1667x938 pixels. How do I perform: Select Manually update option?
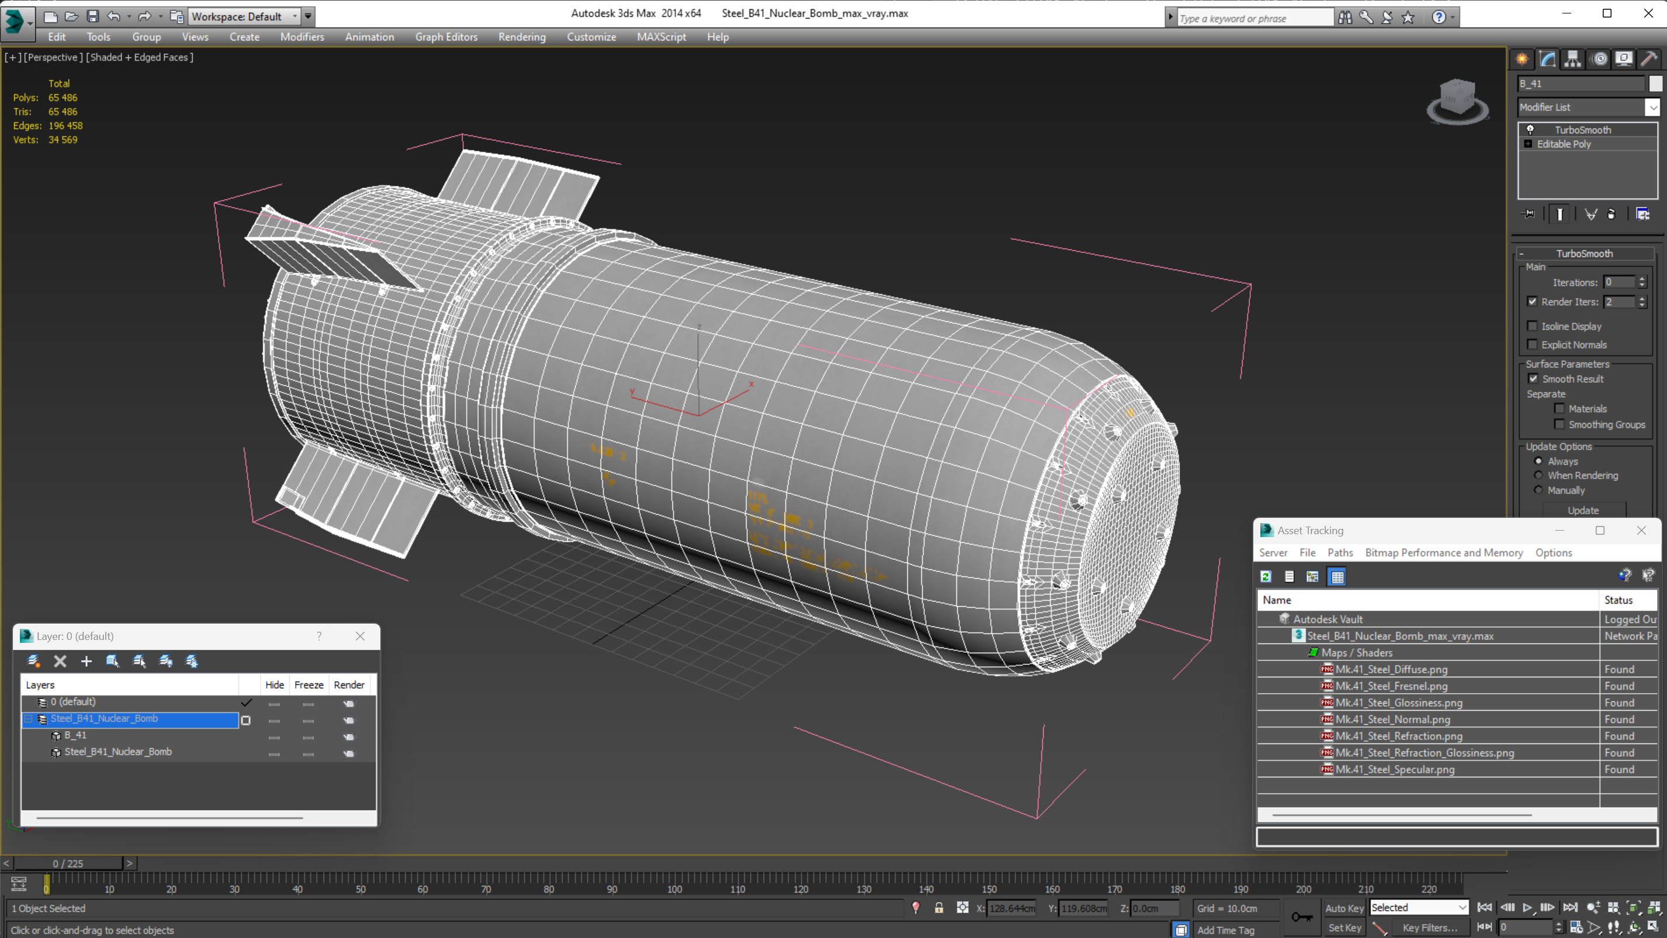1538,490
